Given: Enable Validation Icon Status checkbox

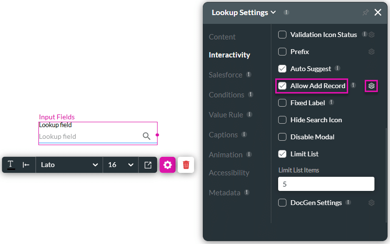Looking at the screenshot, I should point(283,35).
